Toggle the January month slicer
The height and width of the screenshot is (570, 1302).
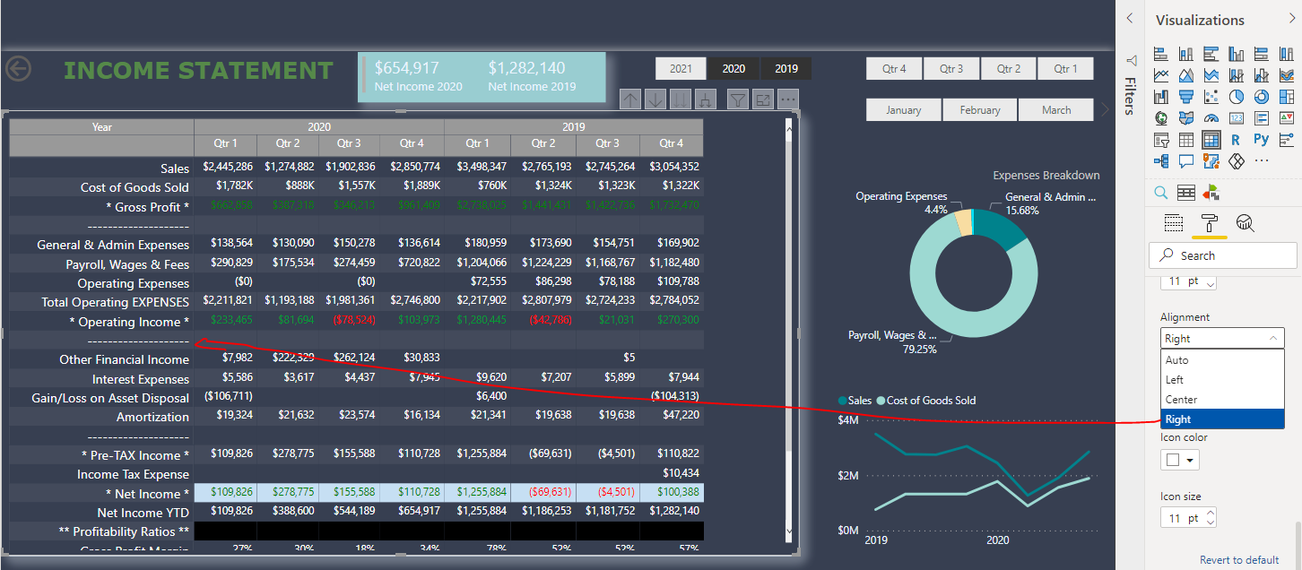tap(904, 110)
